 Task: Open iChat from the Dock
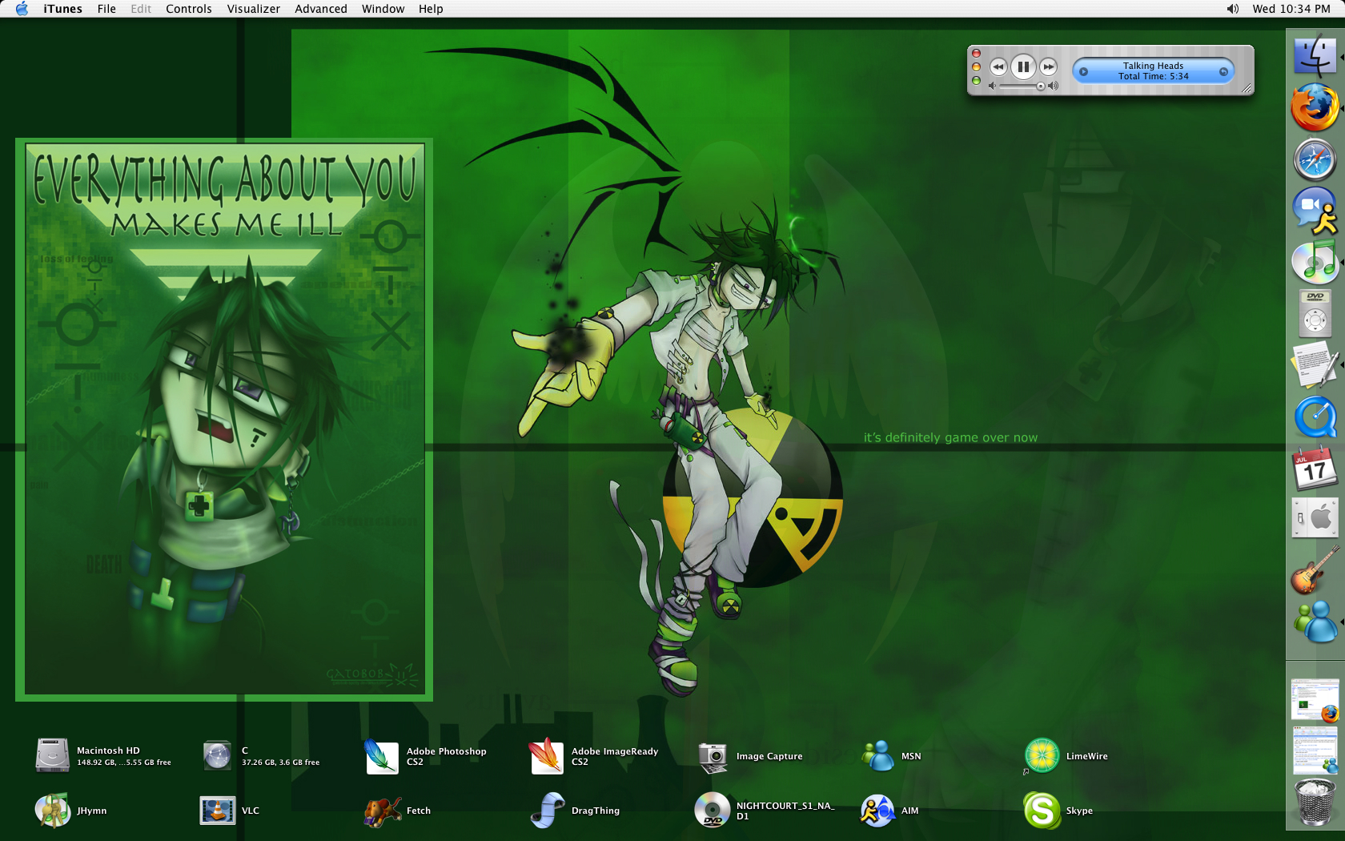[1315, 210]
